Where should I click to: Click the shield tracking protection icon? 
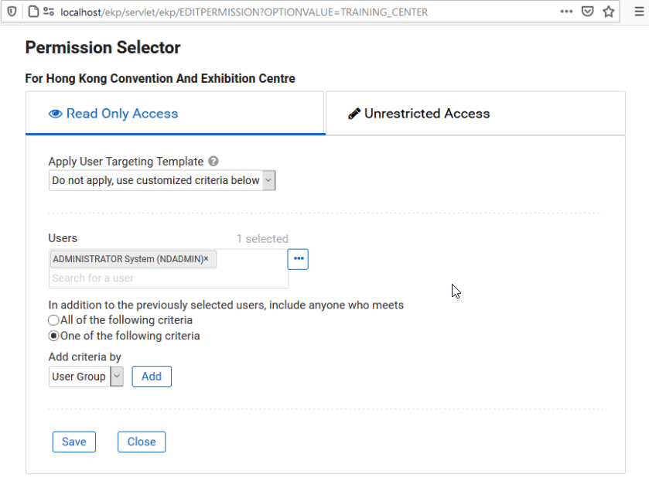coord(12,12)
